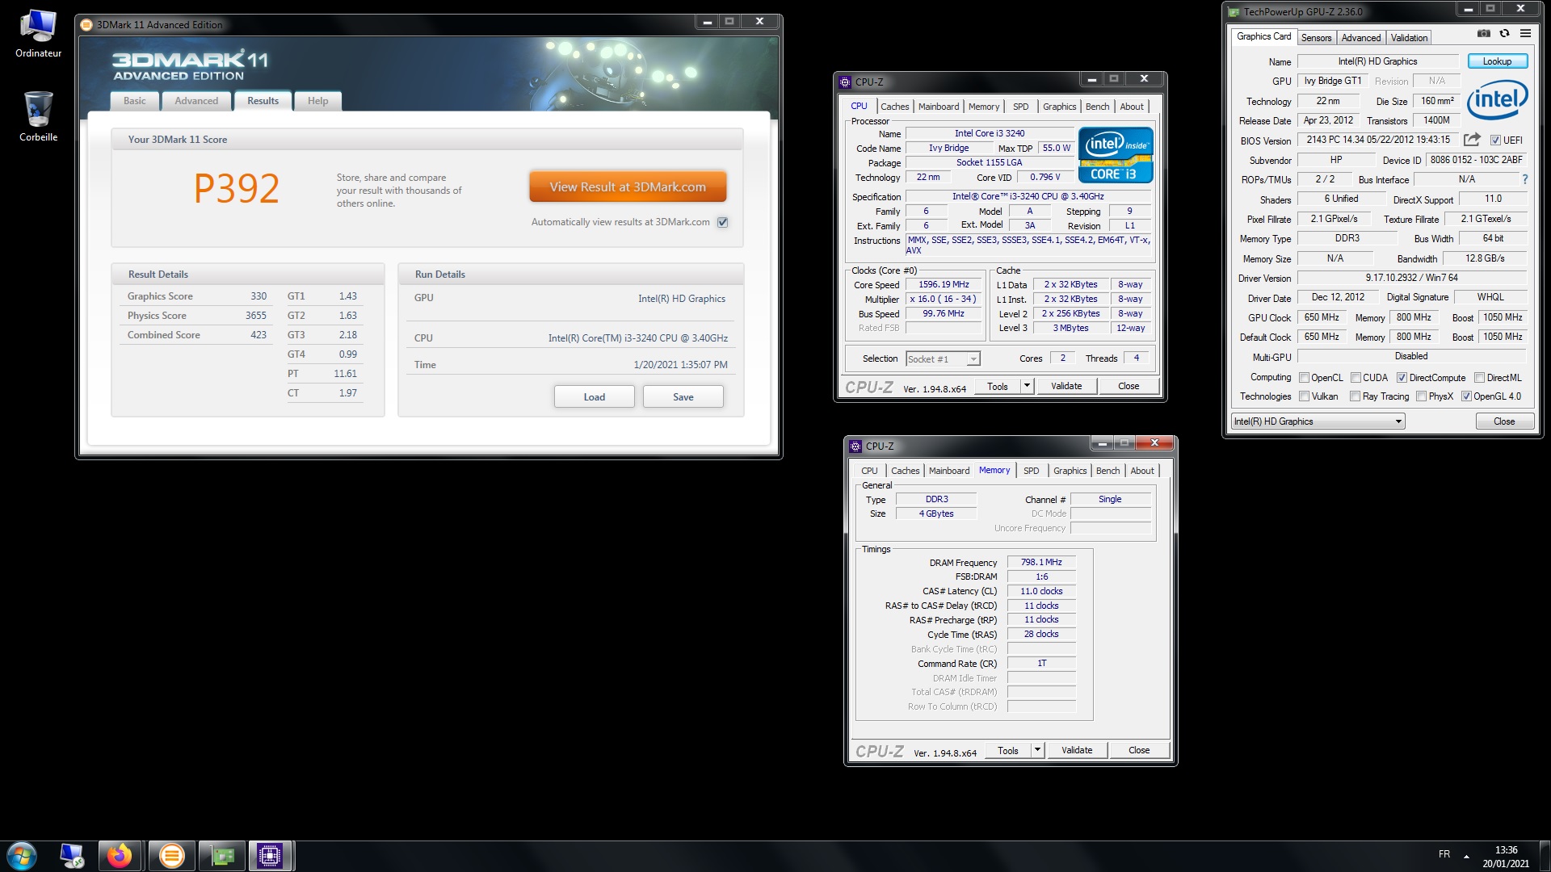Click the Intel logo in GPU-Z
The image size is (1551, 872).
[x=1498, y=100]
